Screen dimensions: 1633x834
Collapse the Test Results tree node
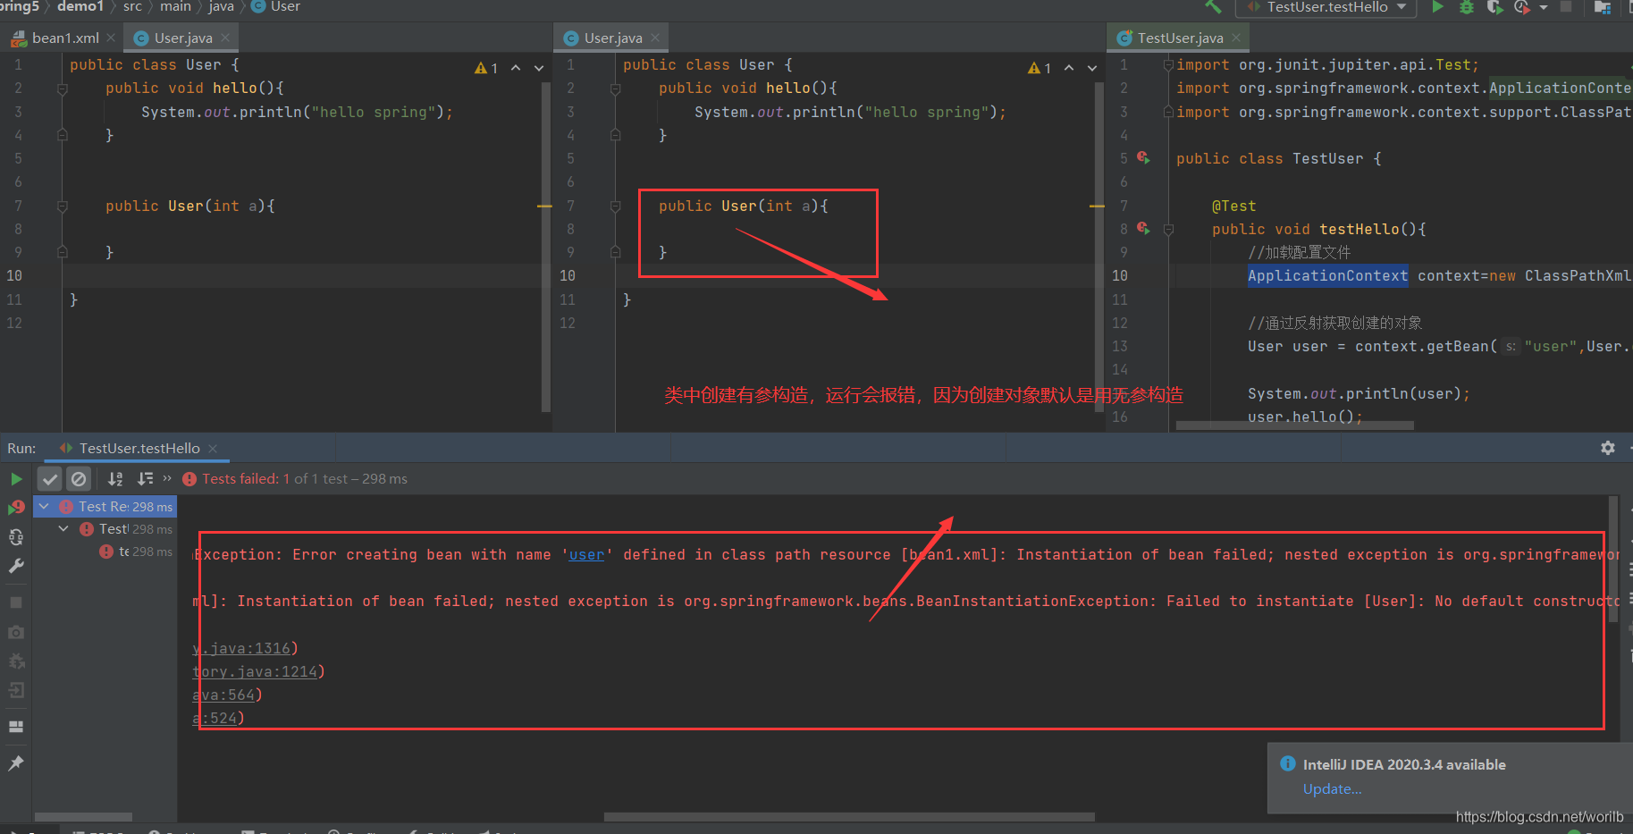coord(44,506)
